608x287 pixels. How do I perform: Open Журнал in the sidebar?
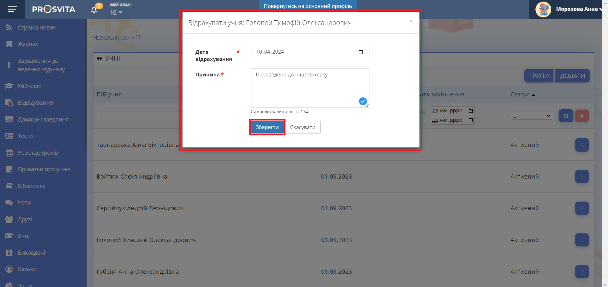(x=28, y=44)
